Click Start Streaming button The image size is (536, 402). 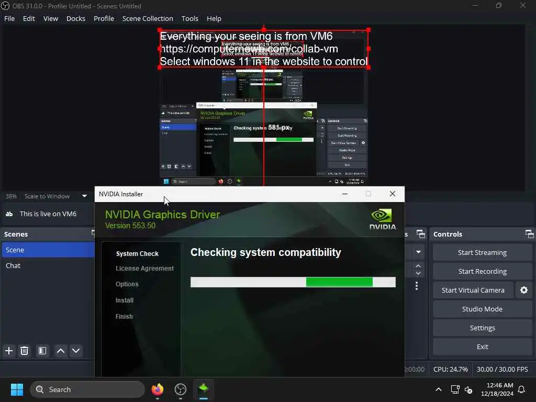[x=482, y=253]
